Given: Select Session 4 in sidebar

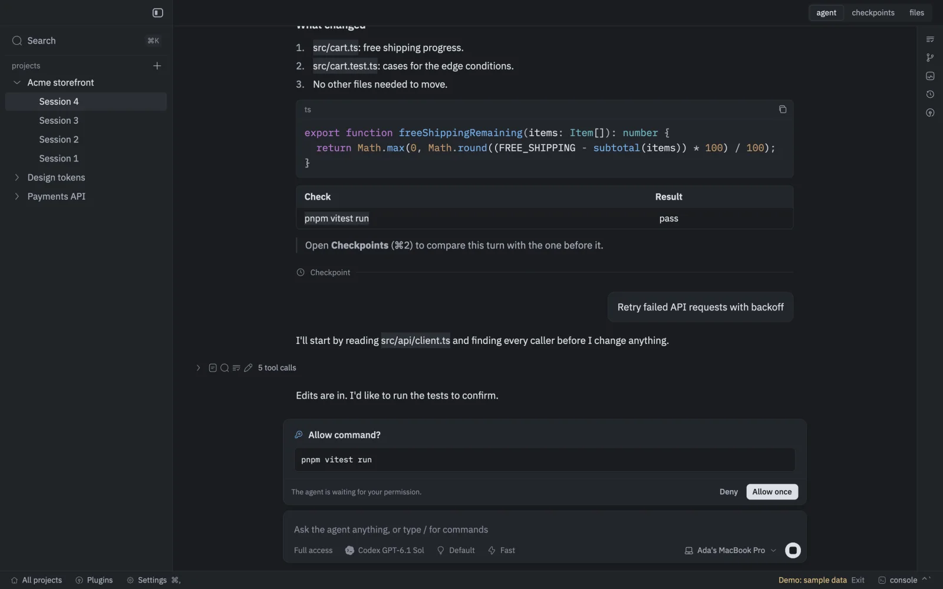Looking at the screenshot, I should 86,101.
